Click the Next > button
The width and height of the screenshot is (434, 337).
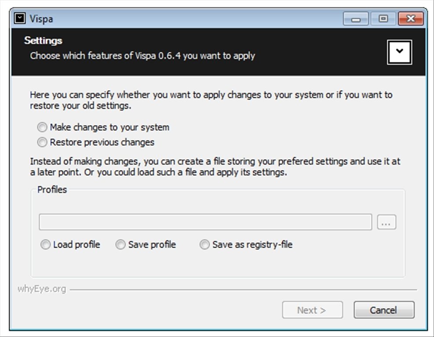tap(313, 310)
